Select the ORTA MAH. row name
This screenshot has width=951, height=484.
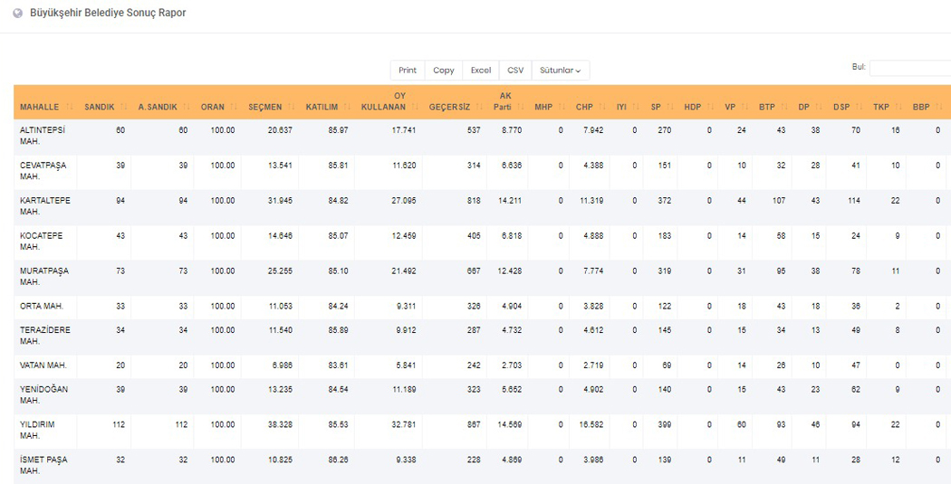42,307
